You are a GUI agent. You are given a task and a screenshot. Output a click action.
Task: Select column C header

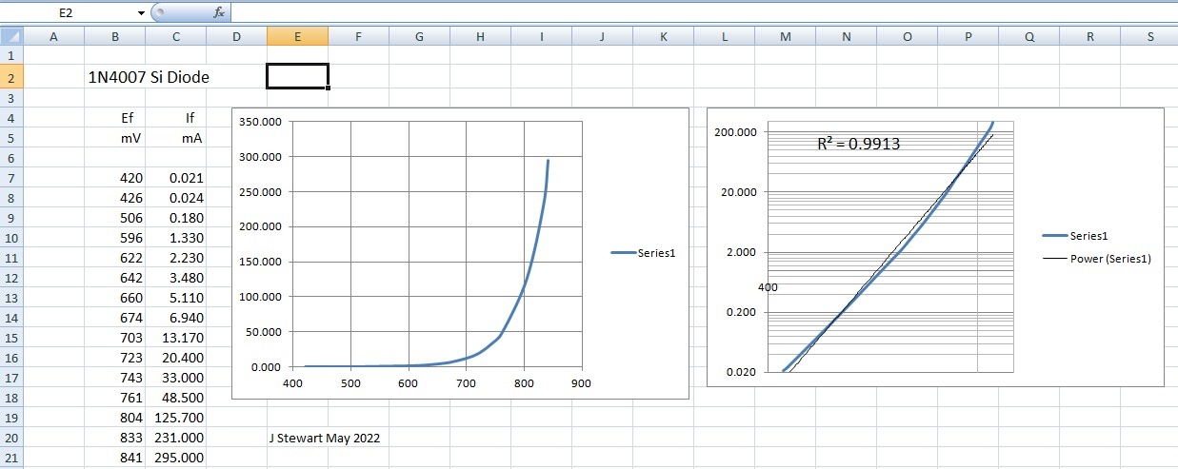coord(175,36)
